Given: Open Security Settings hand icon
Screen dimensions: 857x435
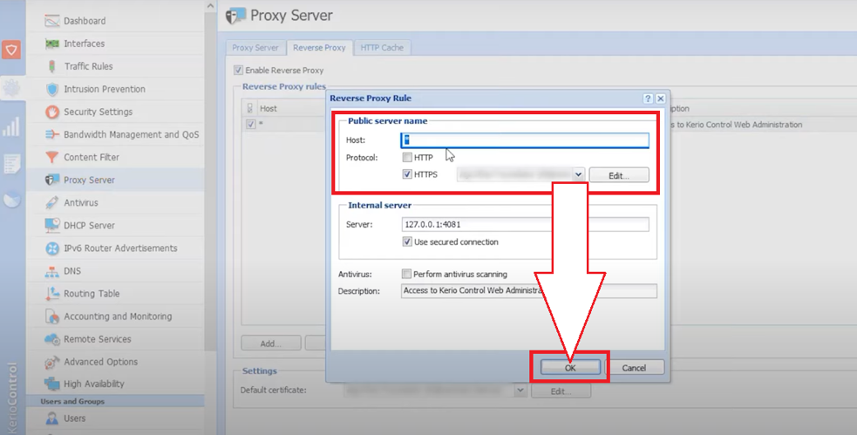Looking at the screenshot, I should tap(52, 112).
